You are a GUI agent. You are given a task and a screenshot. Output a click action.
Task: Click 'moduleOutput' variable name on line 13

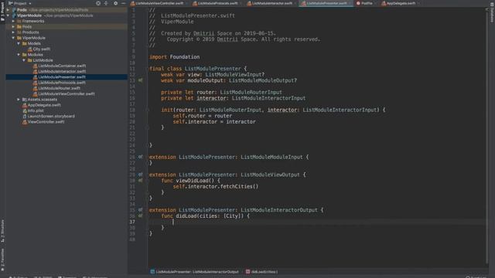pos(205,80)
